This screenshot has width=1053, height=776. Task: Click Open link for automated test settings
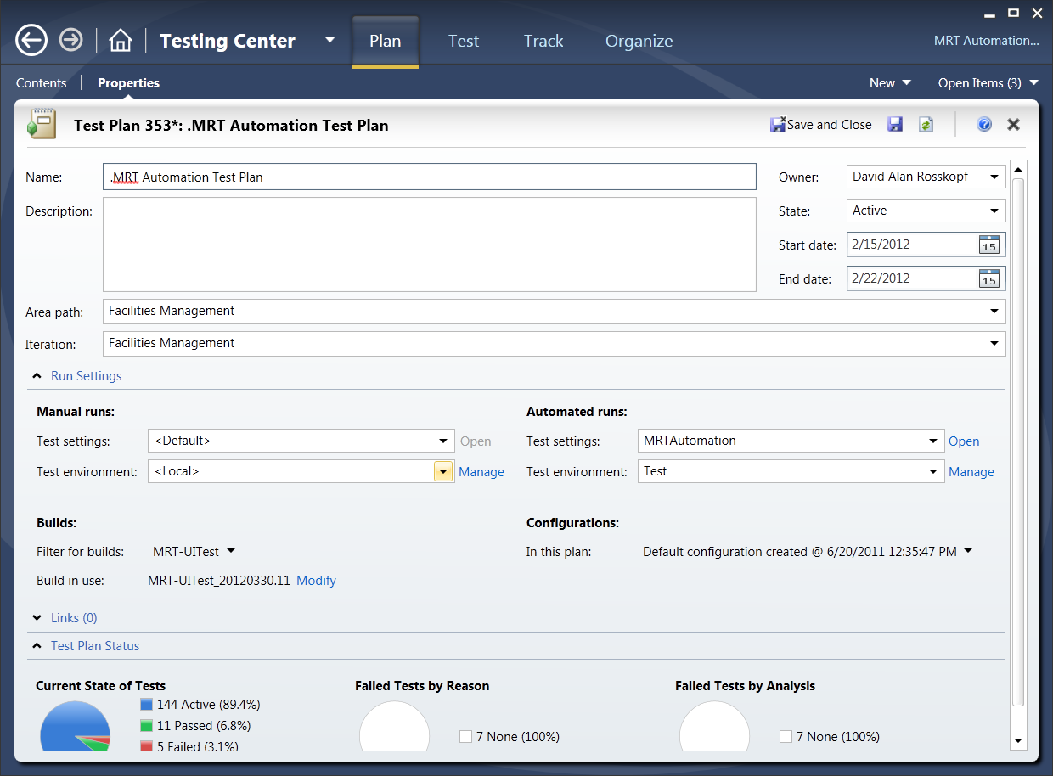tap(964, 441)
